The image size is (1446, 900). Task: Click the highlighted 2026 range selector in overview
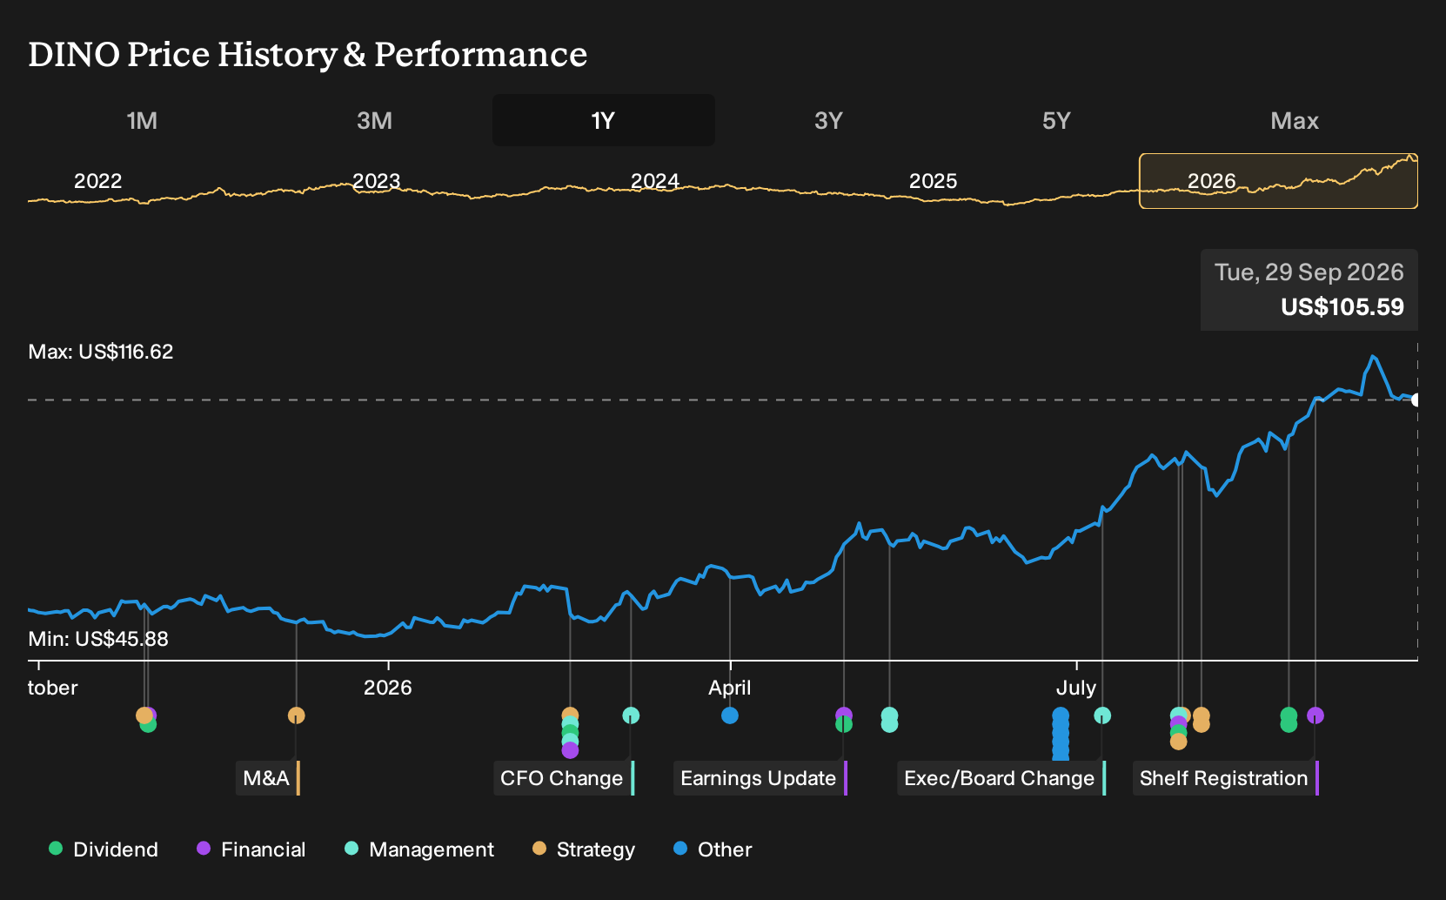point(1278,181)
